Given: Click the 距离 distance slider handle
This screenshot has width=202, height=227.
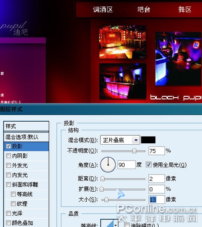Looking at the screenshot, I should [103, 179].
